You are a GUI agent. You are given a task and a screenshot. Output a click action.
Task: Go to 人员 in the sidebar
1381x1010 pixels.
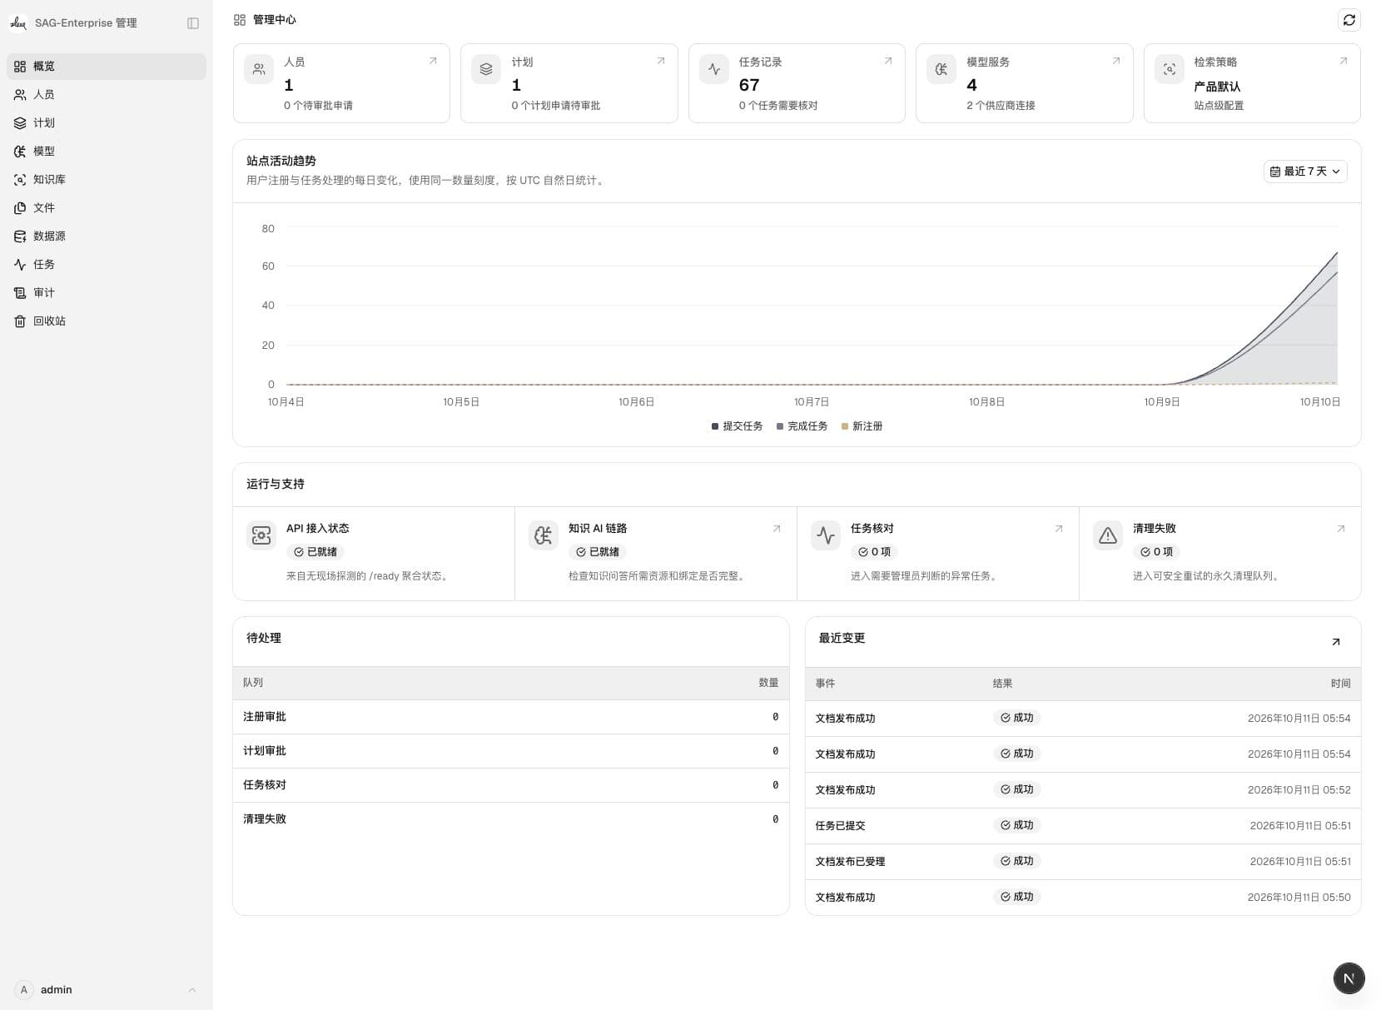[107, 95]
